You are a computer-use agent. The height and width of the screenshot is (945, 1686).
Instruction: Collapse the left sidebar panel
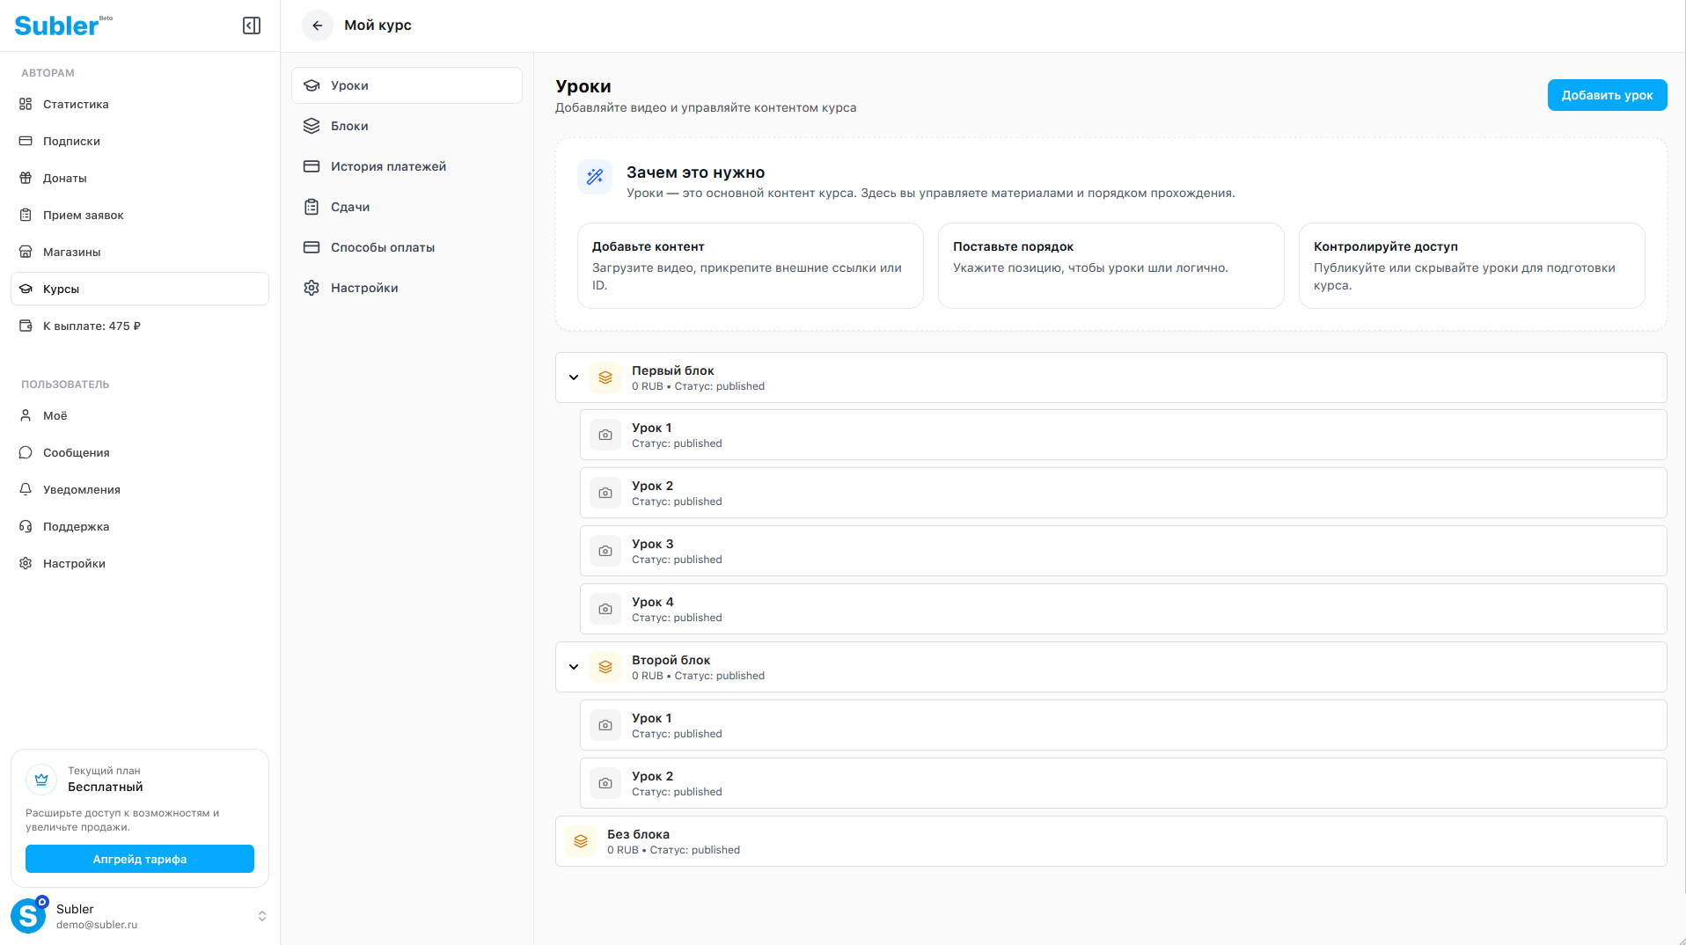pyautogui.click(x=252, y=26)
